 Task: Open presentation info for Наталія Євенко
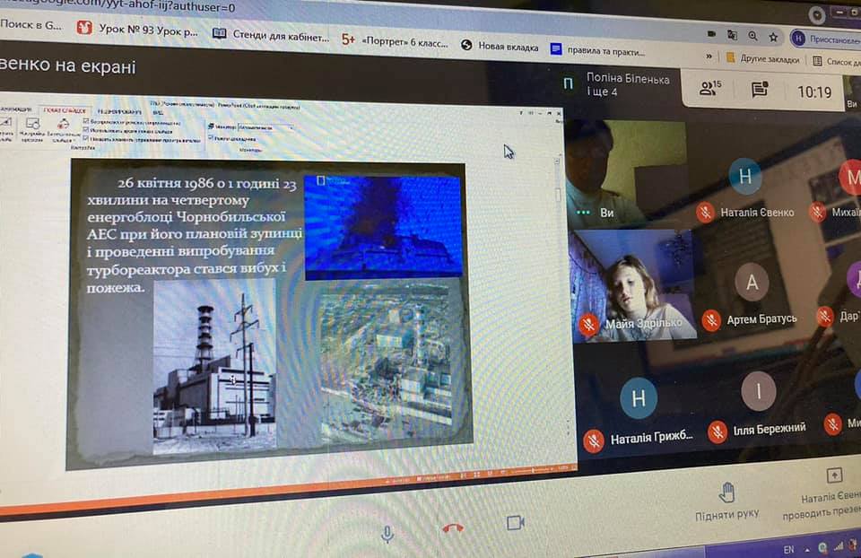(x=823, y=494)
